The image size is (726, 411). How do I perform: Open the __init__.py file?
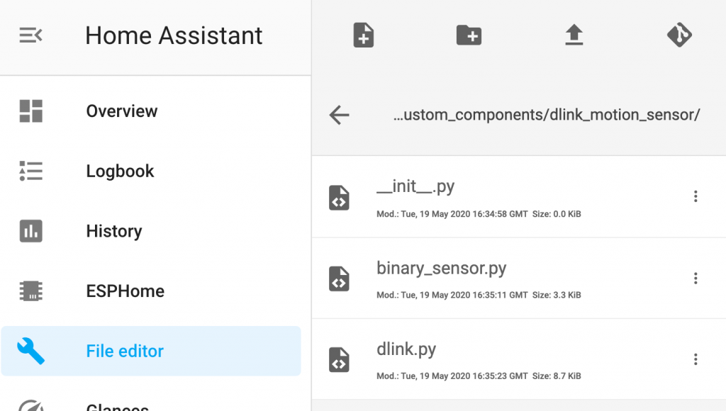click(415, 187)
